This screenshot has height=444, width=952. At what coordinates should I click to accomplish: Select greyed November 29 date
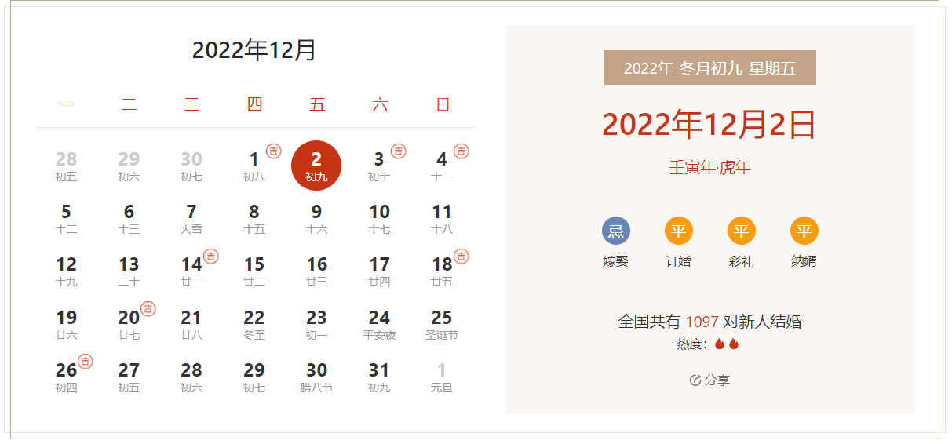click(x=129, y=166)
